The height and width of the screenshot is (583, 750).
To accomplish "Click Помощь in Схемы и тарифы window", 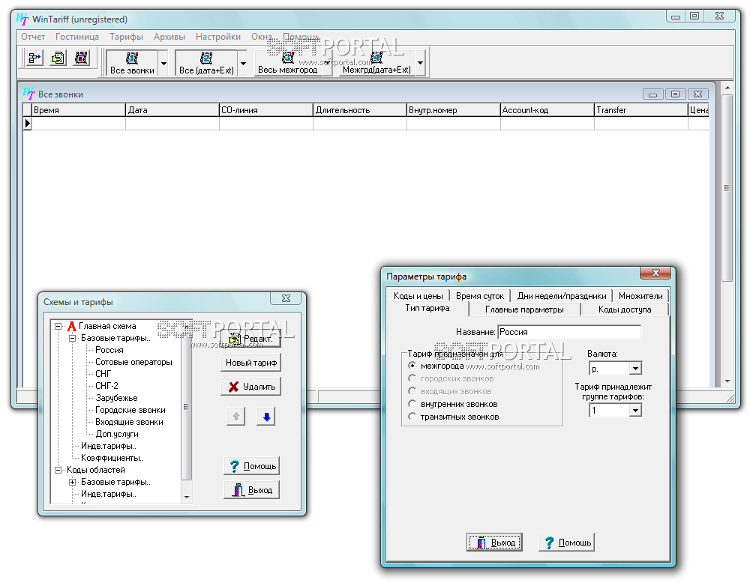I will [251, 466].
